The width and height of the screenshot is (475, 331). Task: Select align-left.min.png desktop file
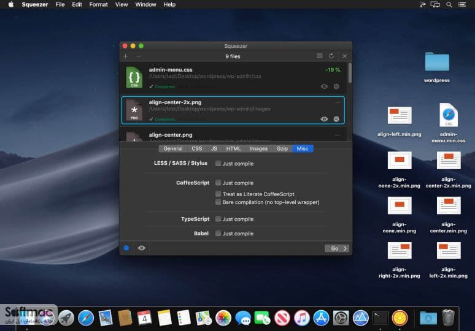tap(400, 116)
